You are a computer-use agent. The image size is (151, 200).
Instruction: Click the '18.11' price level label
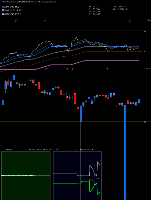pyautogui.click(x=142, y=52)
